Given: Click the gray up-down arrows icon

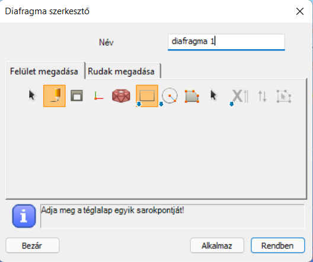Looking at the screenshot, I should coord(262,96).
